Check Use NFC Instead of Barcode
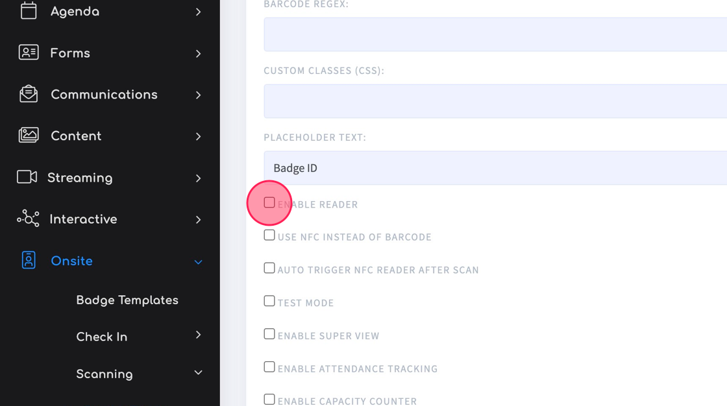 pyautogui.click(x=269, y=235)
